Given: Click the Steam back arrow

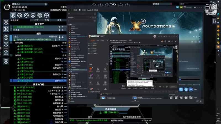Looking at the screenshot, I should click(x=68, y=10).
